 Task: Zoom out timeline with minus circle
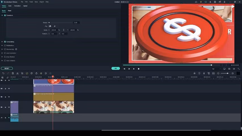218,73
